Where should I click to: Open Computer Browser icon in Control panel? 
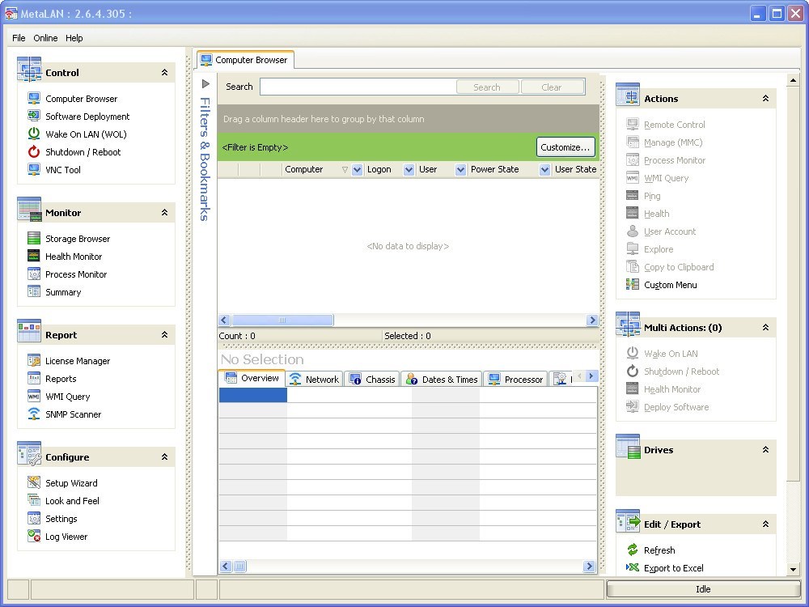(x=34, y=98)
